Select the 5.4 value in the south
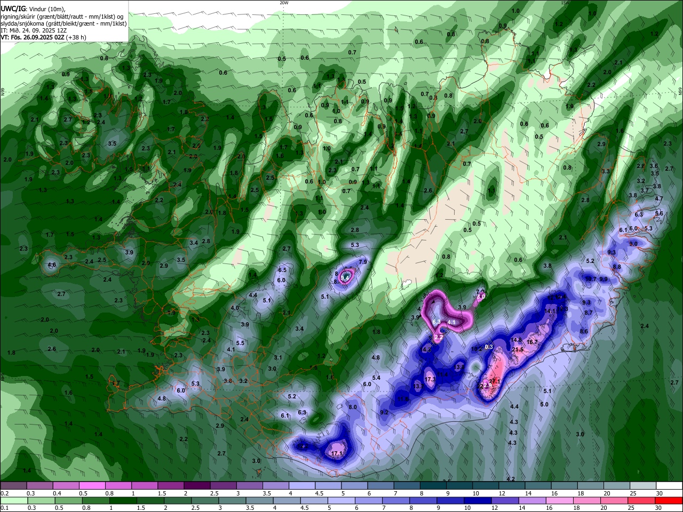The height and width of the screenshot is (512, 683). (x=376, y=378)
